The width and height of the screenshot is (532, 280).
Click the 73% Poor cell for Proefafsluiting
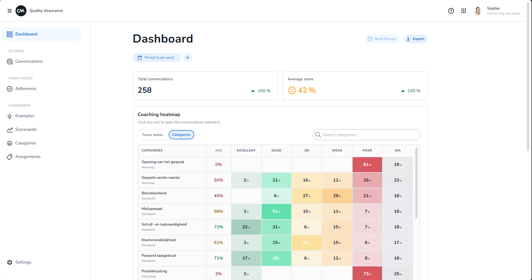(x=367, y=273)
